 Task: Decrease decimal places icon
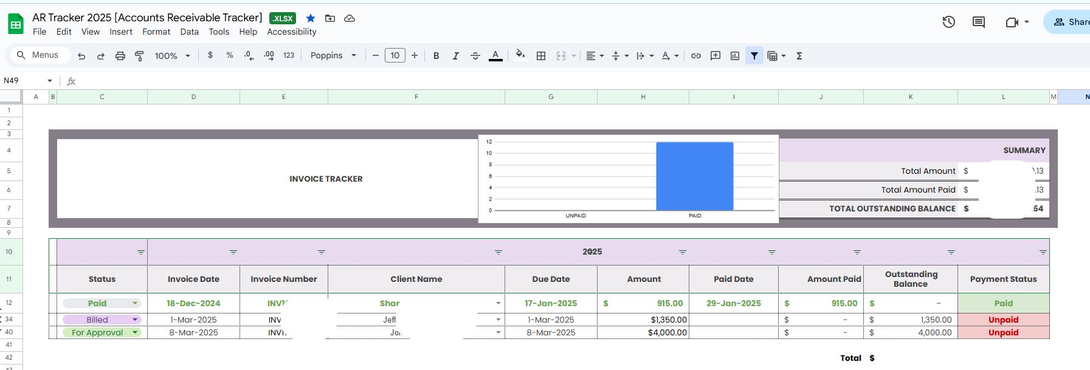coord(249,55)
